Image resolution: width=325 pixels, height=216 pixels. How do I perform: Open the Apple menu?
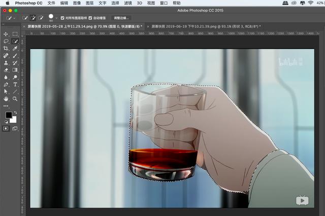tap(8, 3)
